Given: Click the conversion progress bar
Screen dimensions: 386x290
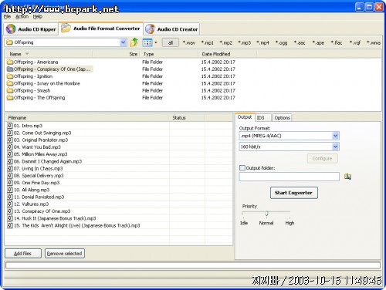Looking at the screenshot, I should (x=193, y=265).
